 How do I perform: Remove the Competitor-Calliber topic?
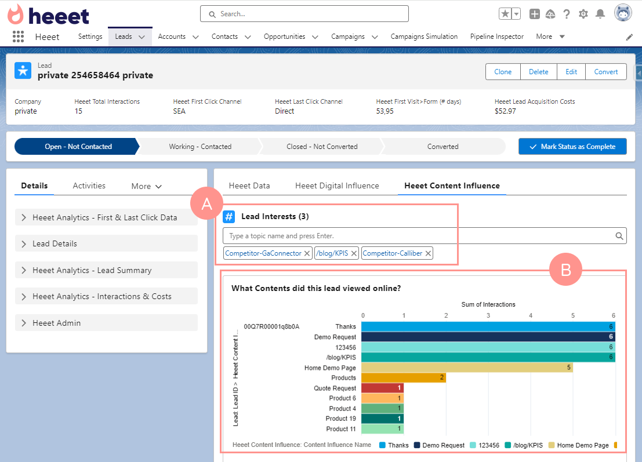click(x=428, y=253)
